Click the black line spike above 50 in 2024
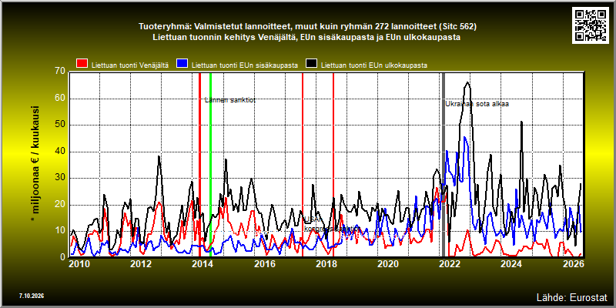The height and width of the screenshot is (308, 616). pyautogui.click(x=521, y=122)
